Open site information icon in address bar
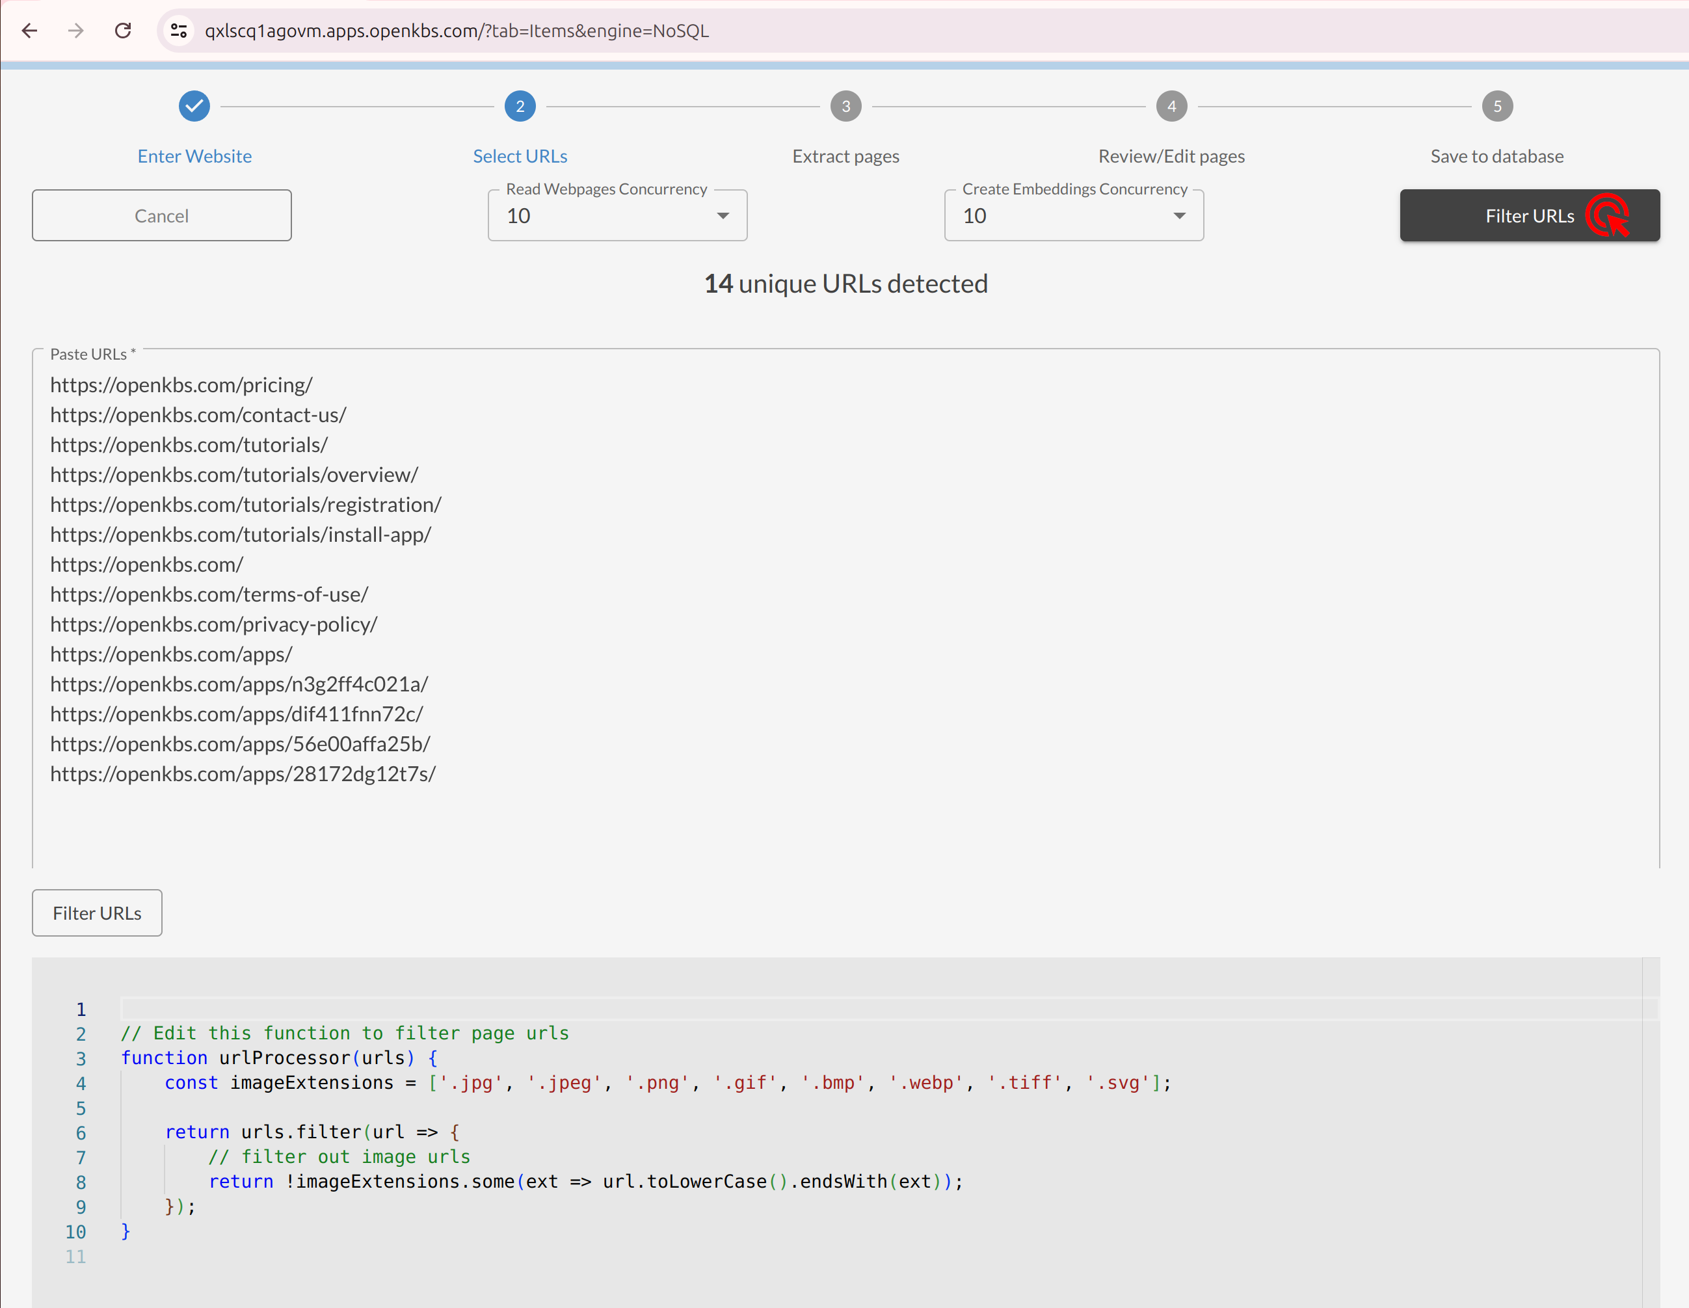1689x1308 pixels. 179,31
